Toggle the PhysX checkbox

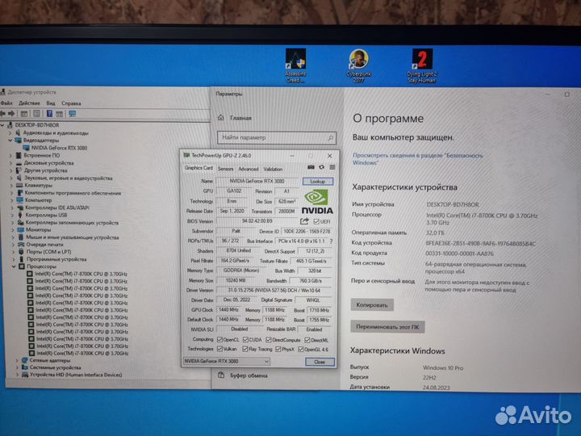278,349
